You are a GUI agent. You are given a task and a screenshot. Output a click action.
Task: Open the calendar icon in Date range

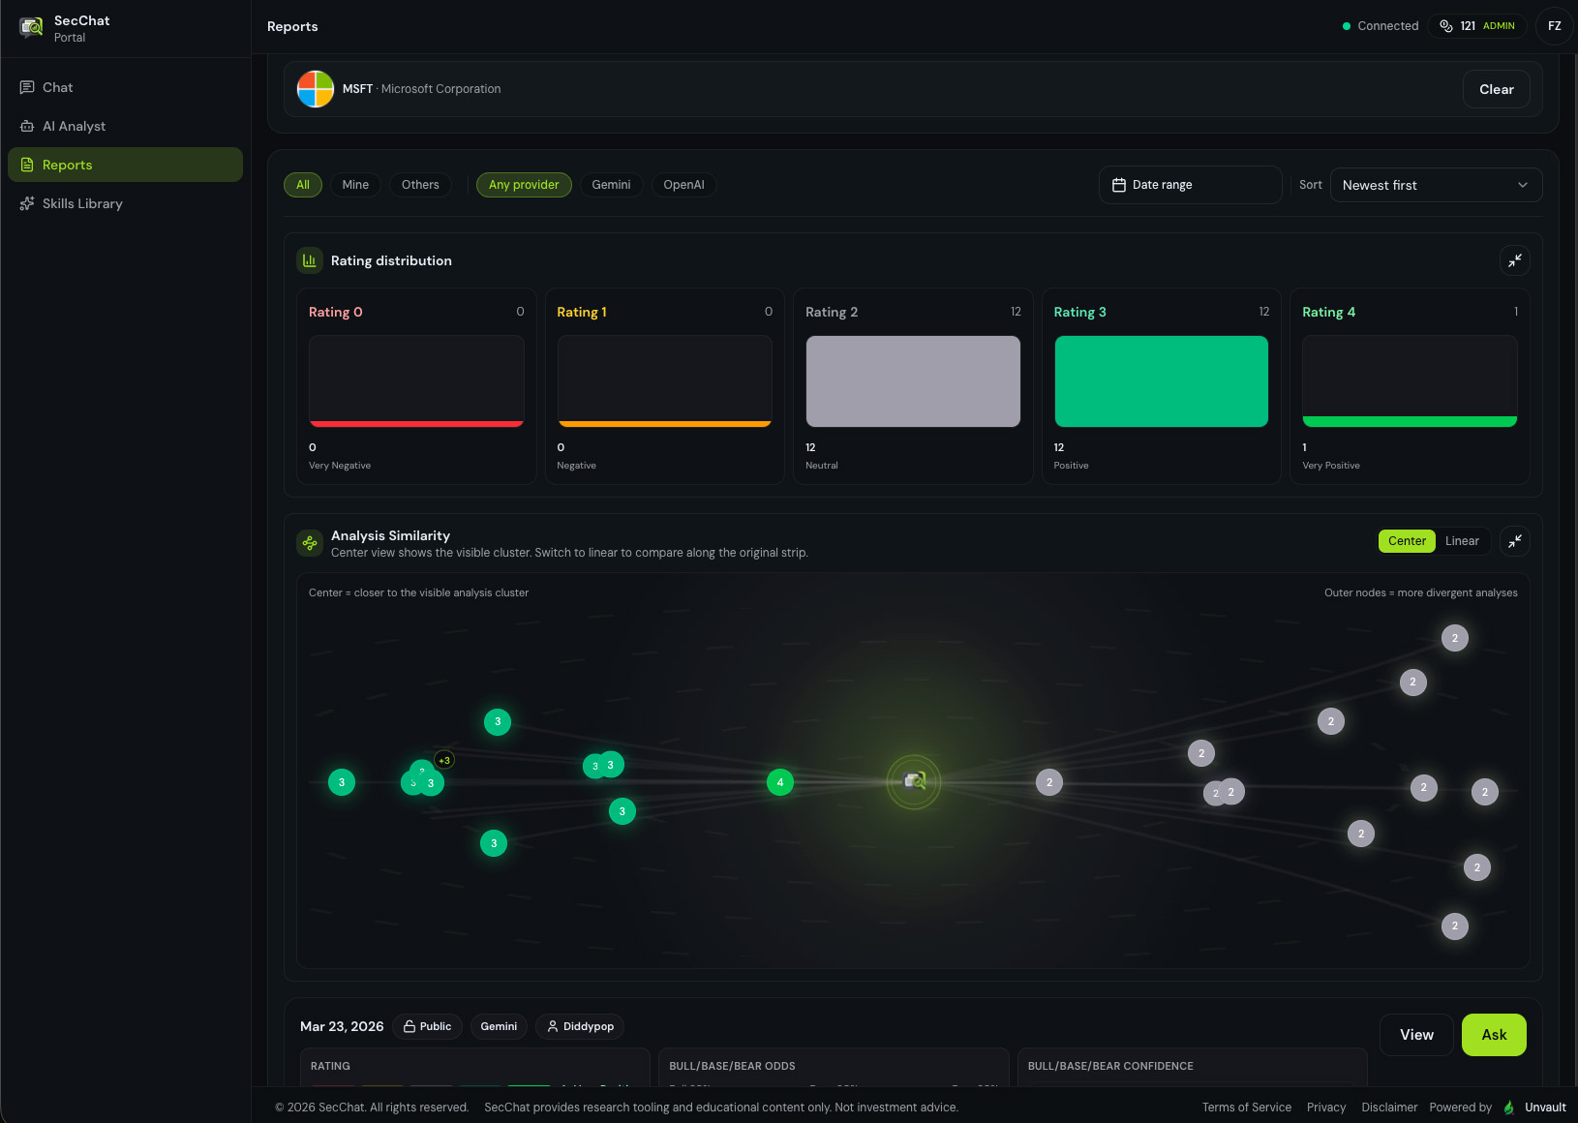1120,184
